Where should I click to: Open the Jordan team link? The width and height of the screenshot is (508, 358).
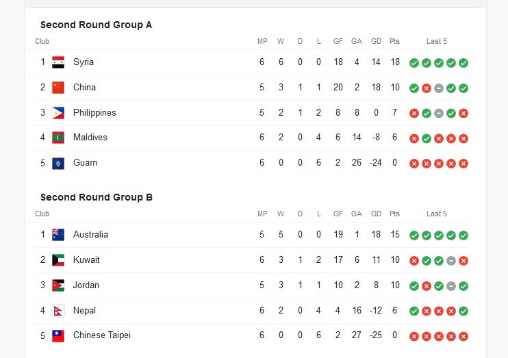[86, 285]
